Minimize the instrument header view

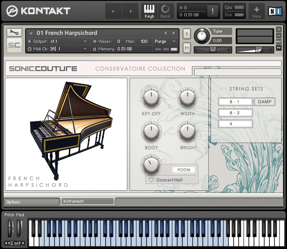click(x=279, y=35)
